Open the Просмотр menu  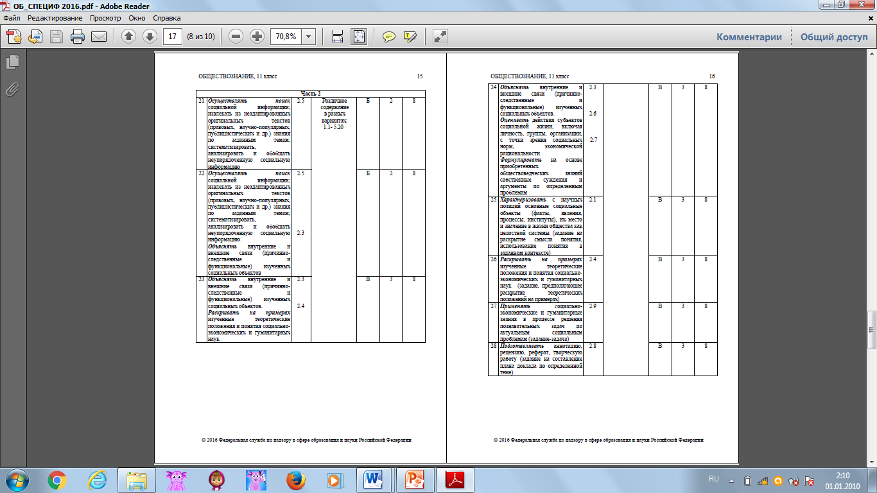105,18
